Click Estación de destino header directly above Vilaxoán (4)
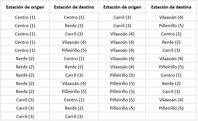 [171, 7]
